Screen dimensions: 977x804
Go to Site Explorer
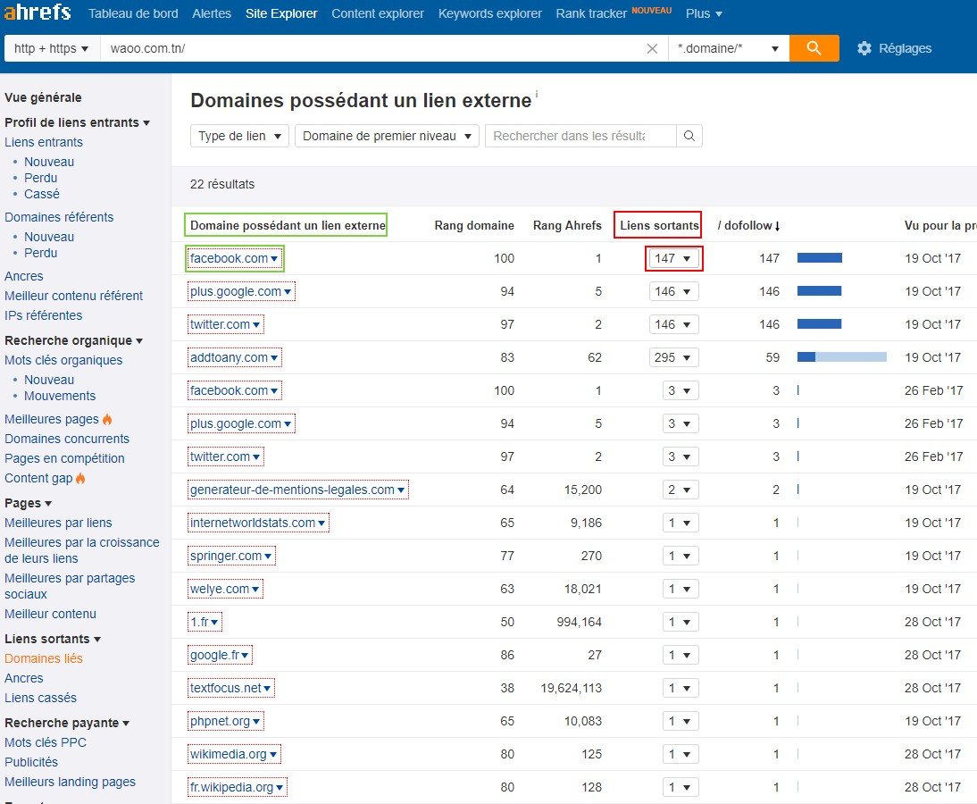click(281, 13)
